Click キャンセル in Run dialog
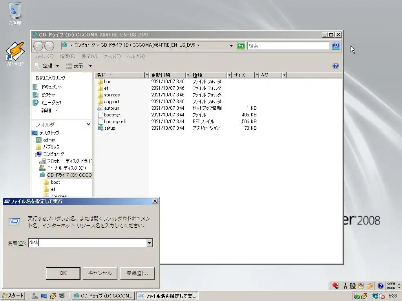This screenshot has width=402, height=301. pyautogui.click(x=100, y=273)
